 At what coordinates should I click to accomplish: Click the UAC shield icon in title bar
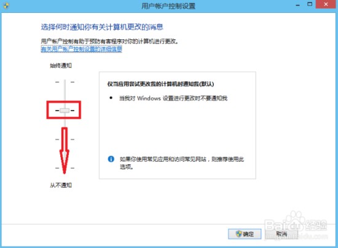pyautogui.click(x=6, y=6)
